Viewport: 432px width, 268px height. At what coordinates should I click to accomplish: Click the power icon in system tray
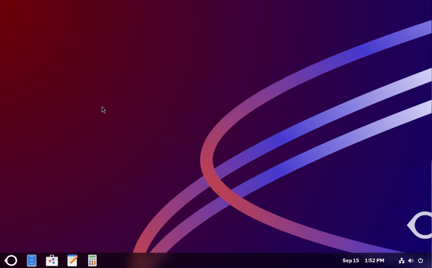[x=421, y=261]
